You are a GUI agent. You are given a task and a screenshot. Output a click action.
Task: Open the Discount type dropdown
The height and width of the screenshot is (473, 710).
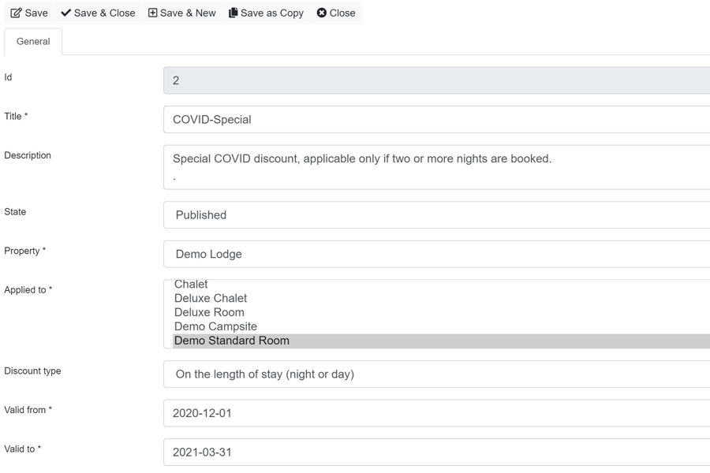(436, 374)
